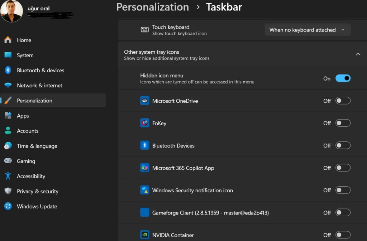Turn on NVIDIA Container visibility
The width and height of the screenshot is (367, 241).
click(343, 235)
